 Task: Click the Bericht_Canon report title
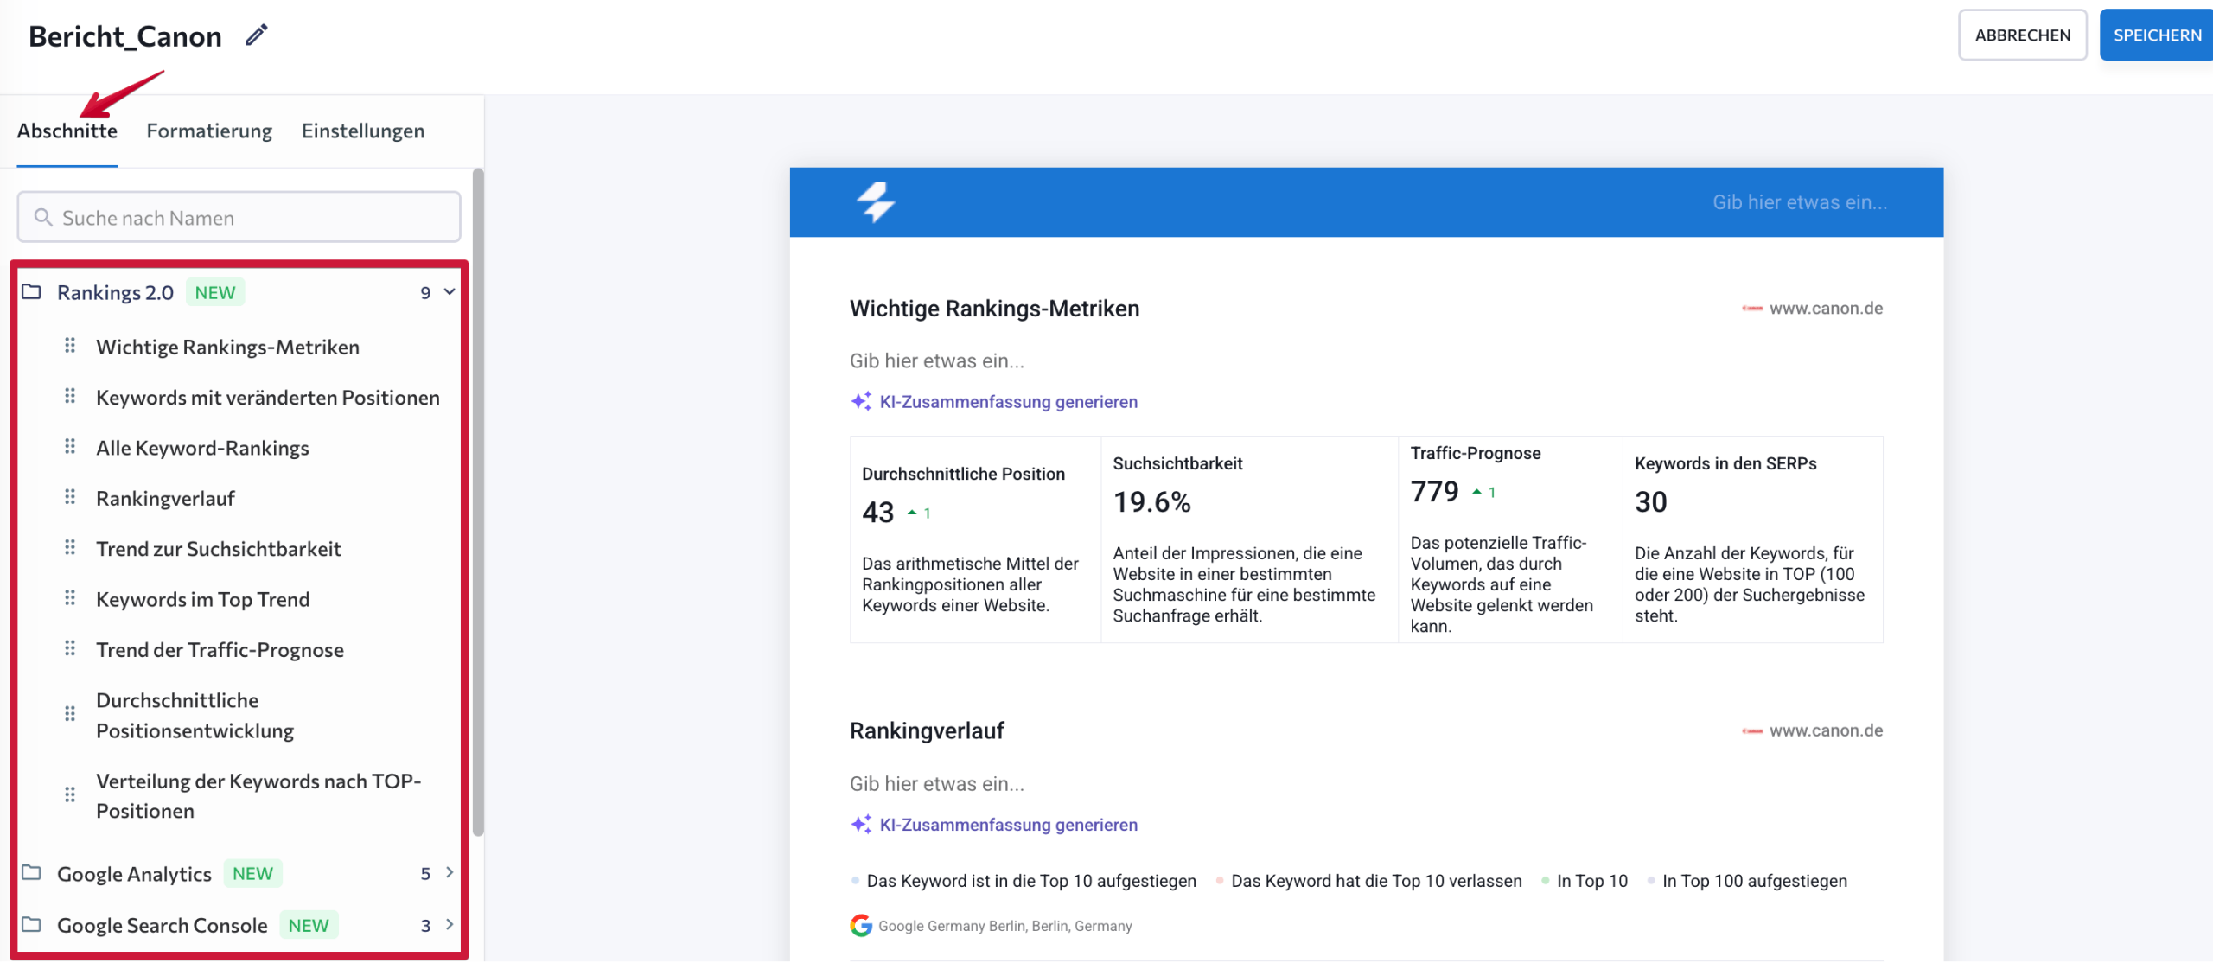[125, 36]
